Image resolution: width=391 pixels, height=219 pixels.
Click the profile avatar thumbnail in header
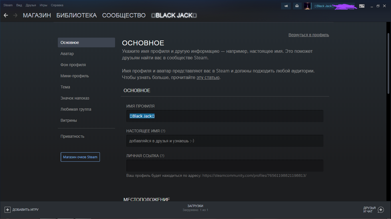pos(307,6)
